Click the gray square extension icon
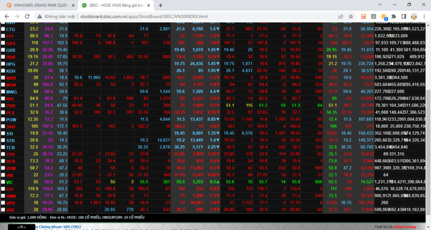 374,17
